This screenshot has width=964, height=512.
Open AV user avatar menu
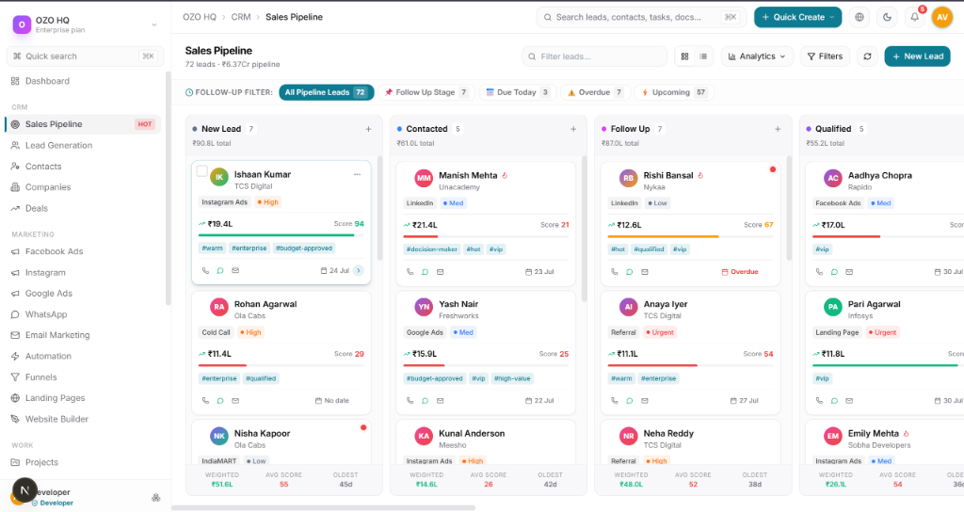coord(941,17)
